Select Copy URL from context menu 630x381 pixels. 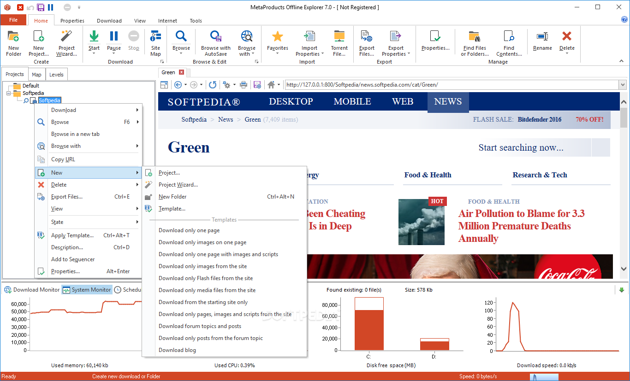[x=89, y=159]
